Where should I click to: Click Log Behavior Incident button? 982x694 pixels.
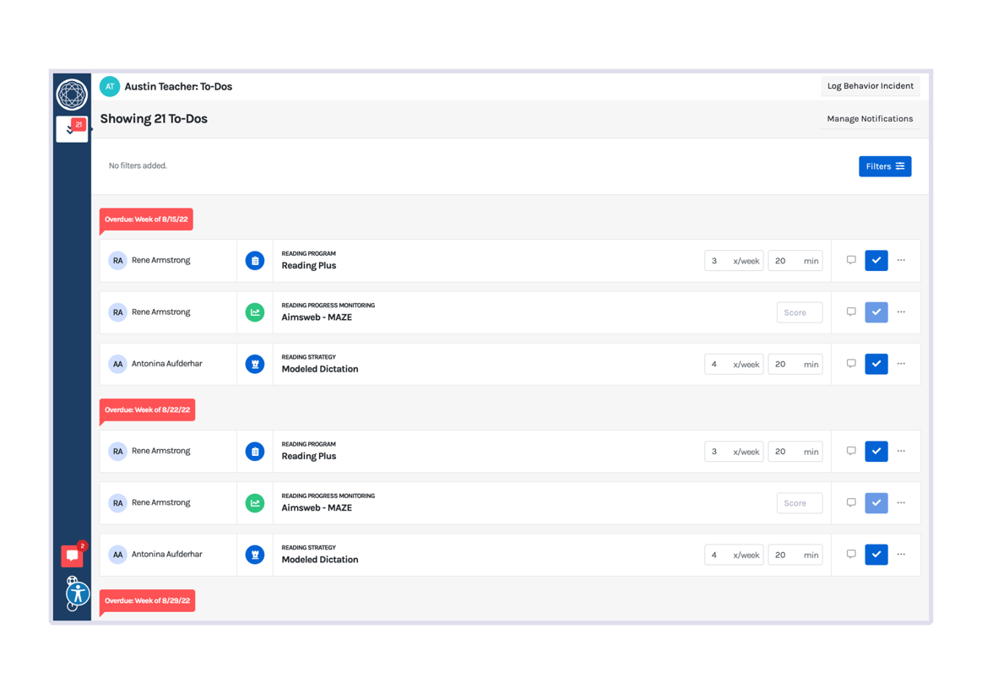pyautogui.click(x=870, y=86)
